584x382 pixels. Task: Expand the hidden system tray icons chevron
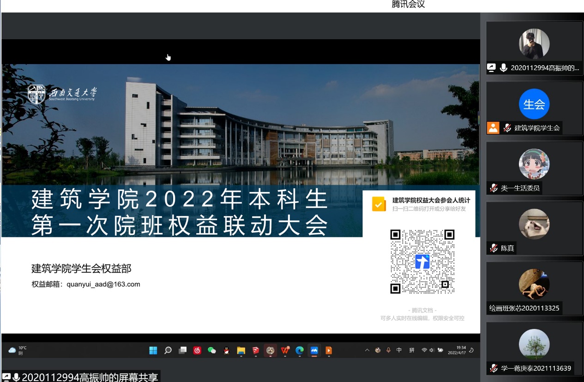tap(367, 350)
